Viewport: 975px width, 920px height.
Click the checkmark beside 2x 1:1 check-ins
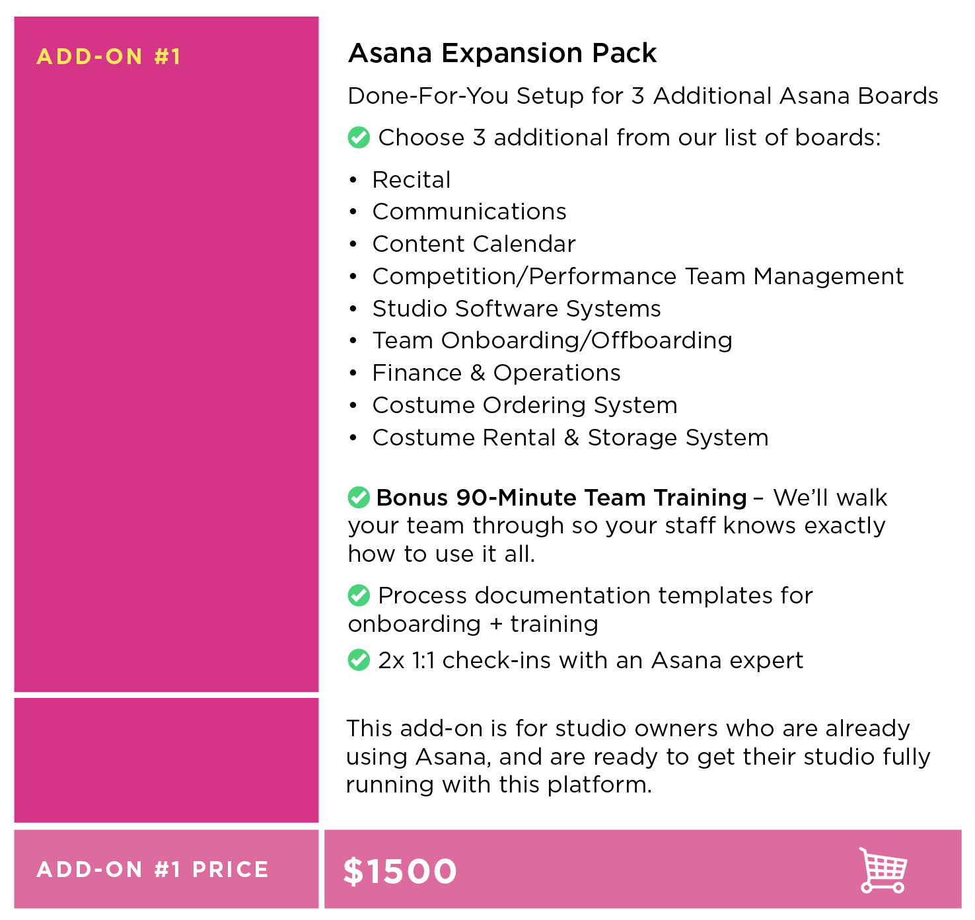(x=359, y=660)
